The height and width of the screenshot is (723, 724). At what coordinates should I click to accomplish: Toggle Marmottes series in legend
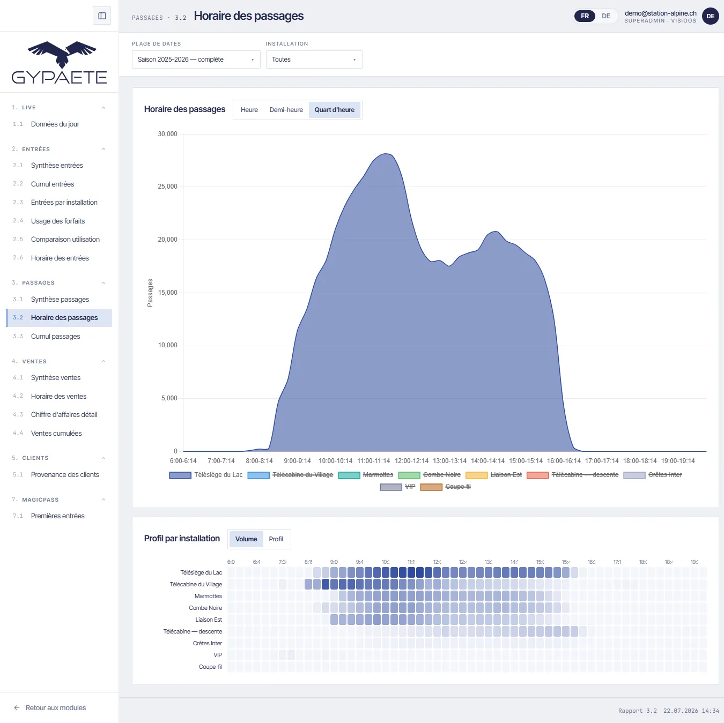click(366, 475)
